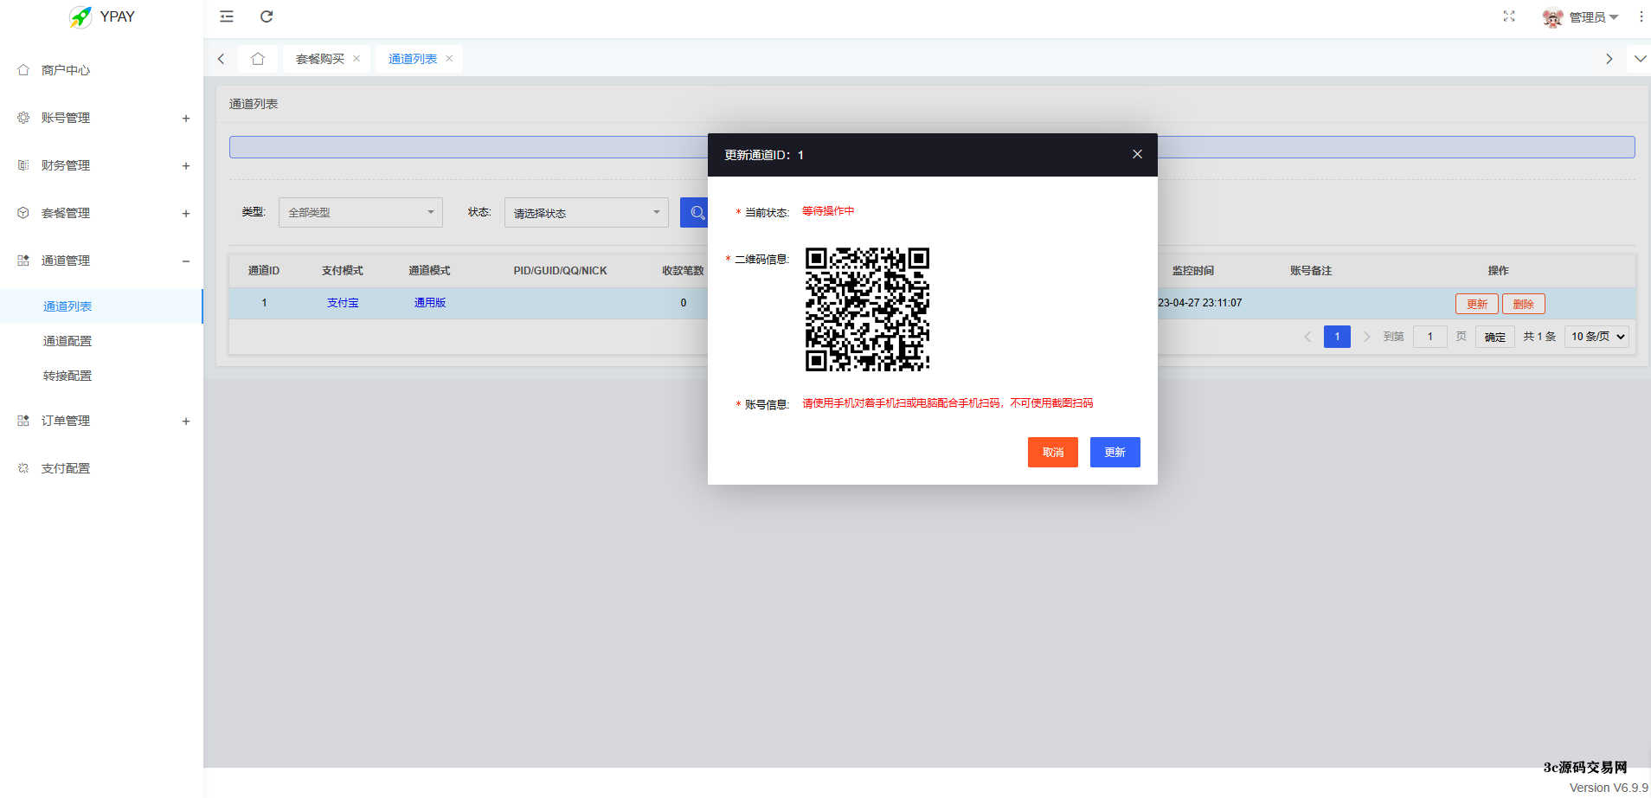Enter fullscreen mode via expand icon

[x=1509, y=16]
